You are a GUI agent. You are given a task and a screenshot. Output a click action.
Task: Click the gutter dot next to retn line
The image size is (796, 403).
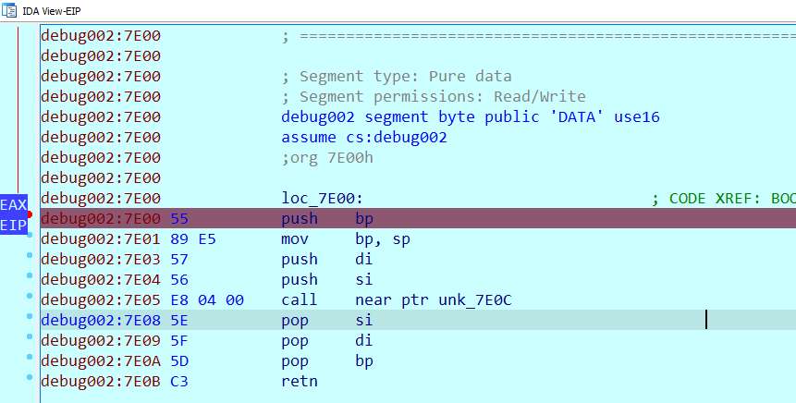[31, 379]
